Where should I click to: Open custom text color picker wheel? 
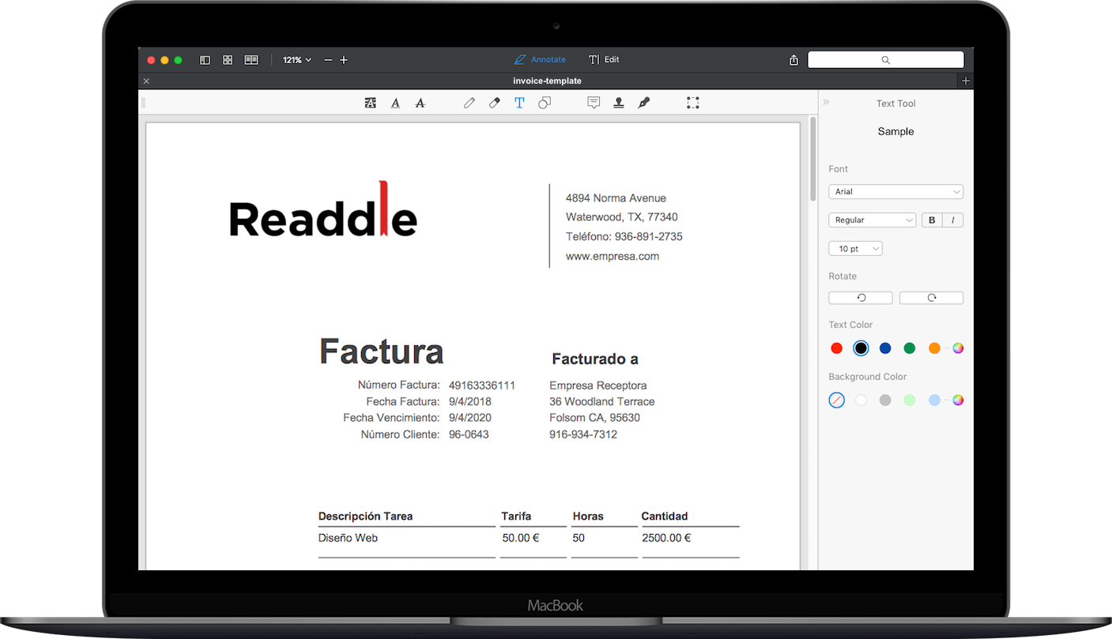point(958,348)
